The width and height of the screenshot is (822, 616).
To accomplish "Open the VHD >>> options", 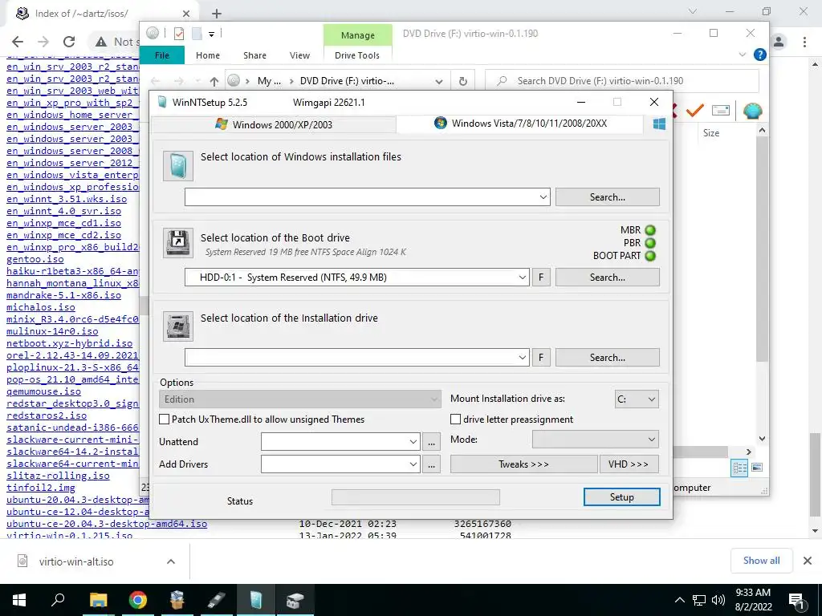I will [629, 464].
